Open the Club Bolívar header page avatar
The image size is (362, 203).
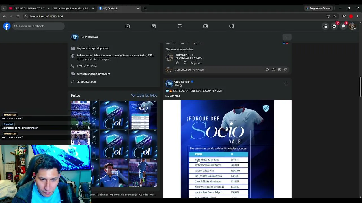(75, 37)
